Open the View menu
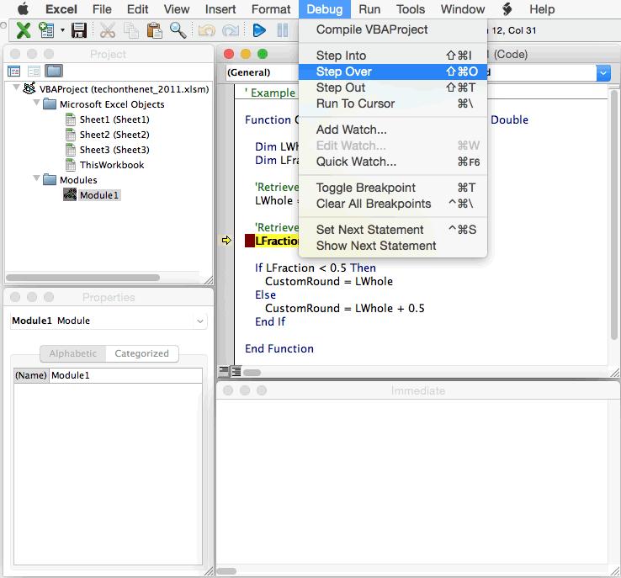Image resolution: width=621 pixels, height=578 pixels. [177, 9]
